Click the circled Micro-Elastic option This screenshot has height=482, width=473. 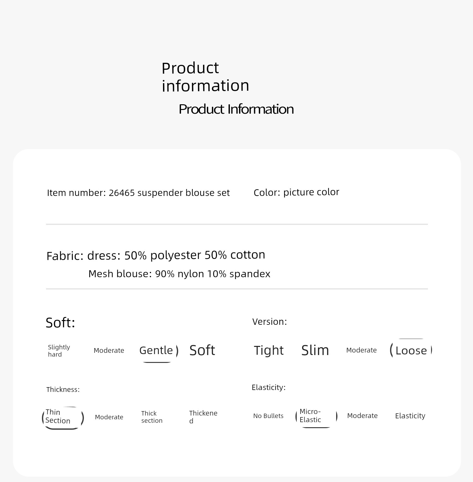click(316, 417)
